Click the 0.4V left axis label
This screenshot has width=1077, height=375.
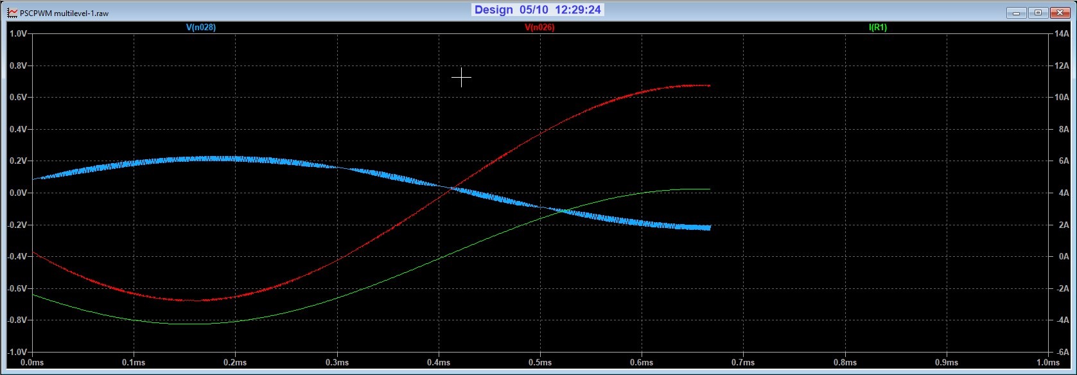tap(18, 129)
